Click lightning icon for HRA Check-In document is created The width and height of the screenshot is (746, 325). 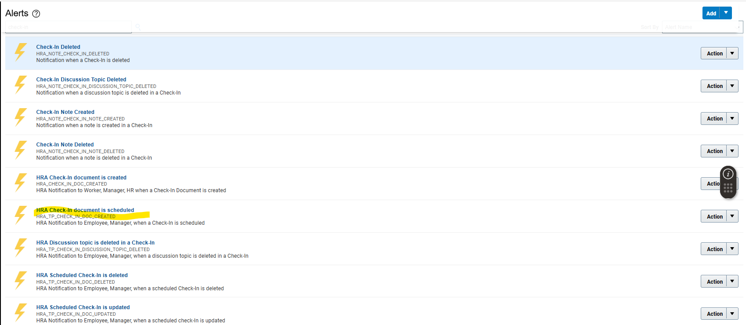coord(20,183)
